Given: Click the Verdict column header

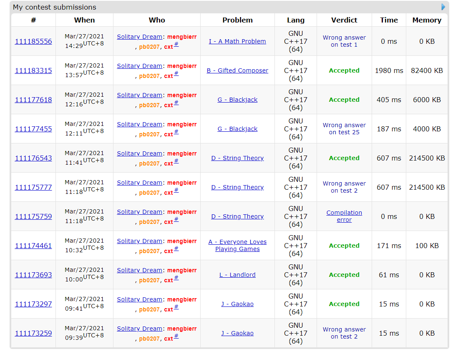Looking at the screenshot, I should (344, 20).
